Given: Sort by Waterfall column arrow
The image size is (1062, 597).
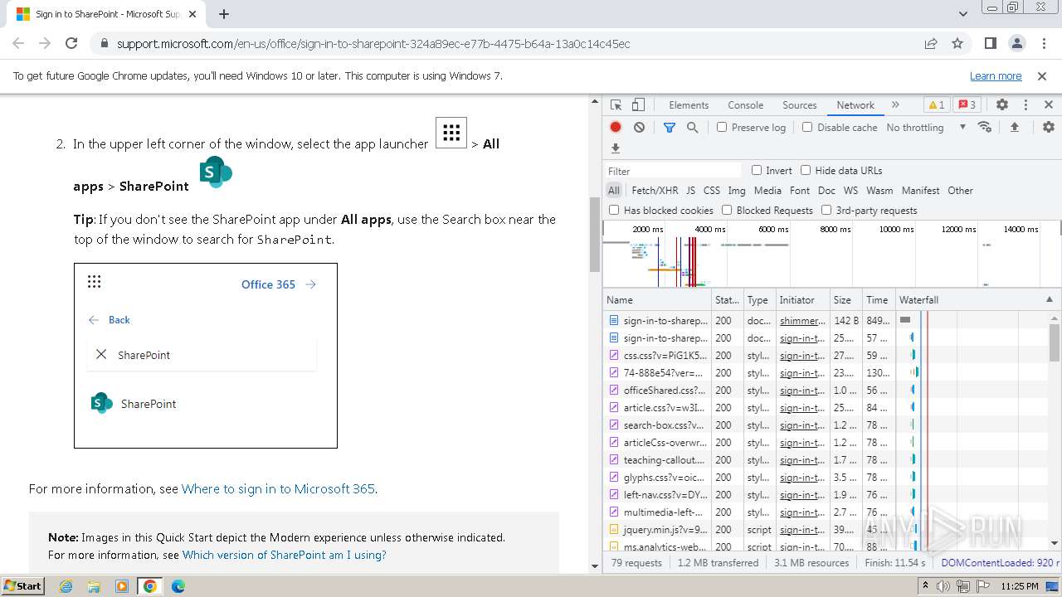Looking at the screenshot, I should 1049,299.
